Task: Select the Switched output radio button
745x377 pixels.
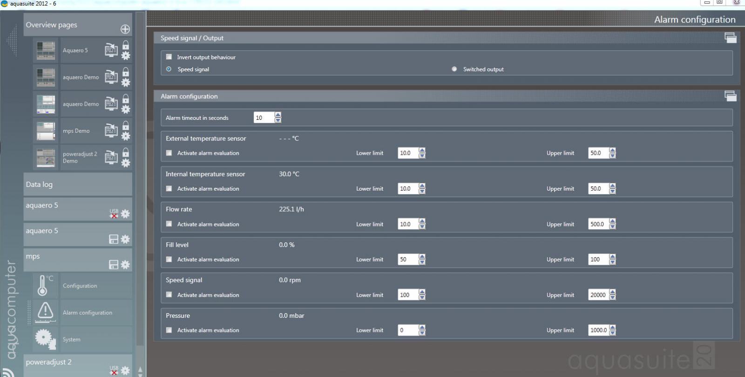Action: (454, 69)
